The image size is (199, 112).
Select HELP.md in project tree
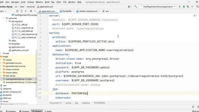pos(7,98)
